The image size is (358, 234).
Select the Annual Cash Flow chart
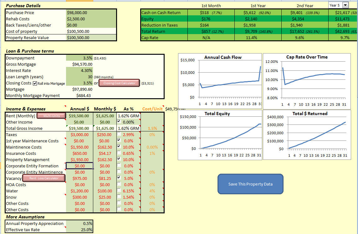point(220,81)
